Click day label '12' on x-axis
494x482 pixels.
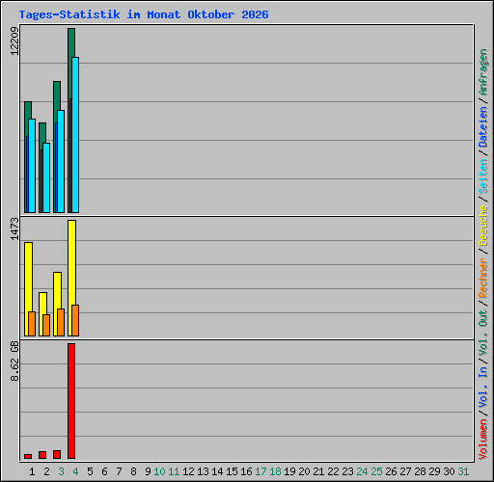point(188,471)
